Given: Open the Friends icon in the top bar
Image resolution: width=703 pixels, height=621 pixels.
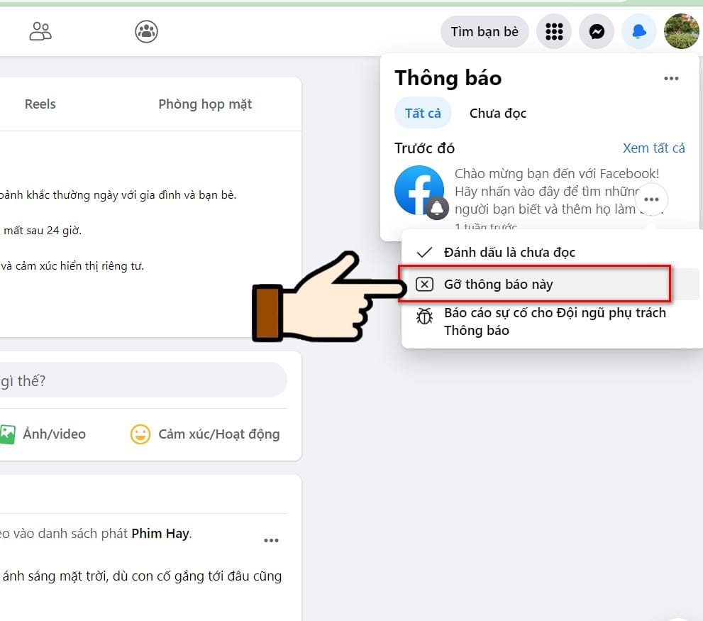Looking at the screenshot, I should point(40,31).
